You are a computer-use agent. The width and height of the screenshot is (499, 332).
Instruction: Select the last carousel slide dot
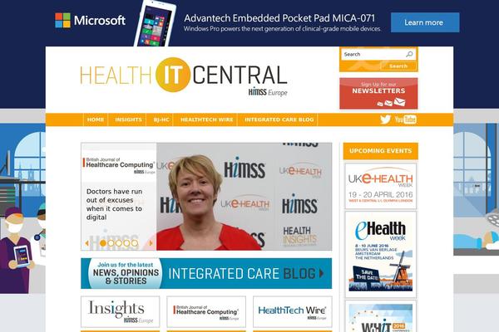(x=135, y=243)
